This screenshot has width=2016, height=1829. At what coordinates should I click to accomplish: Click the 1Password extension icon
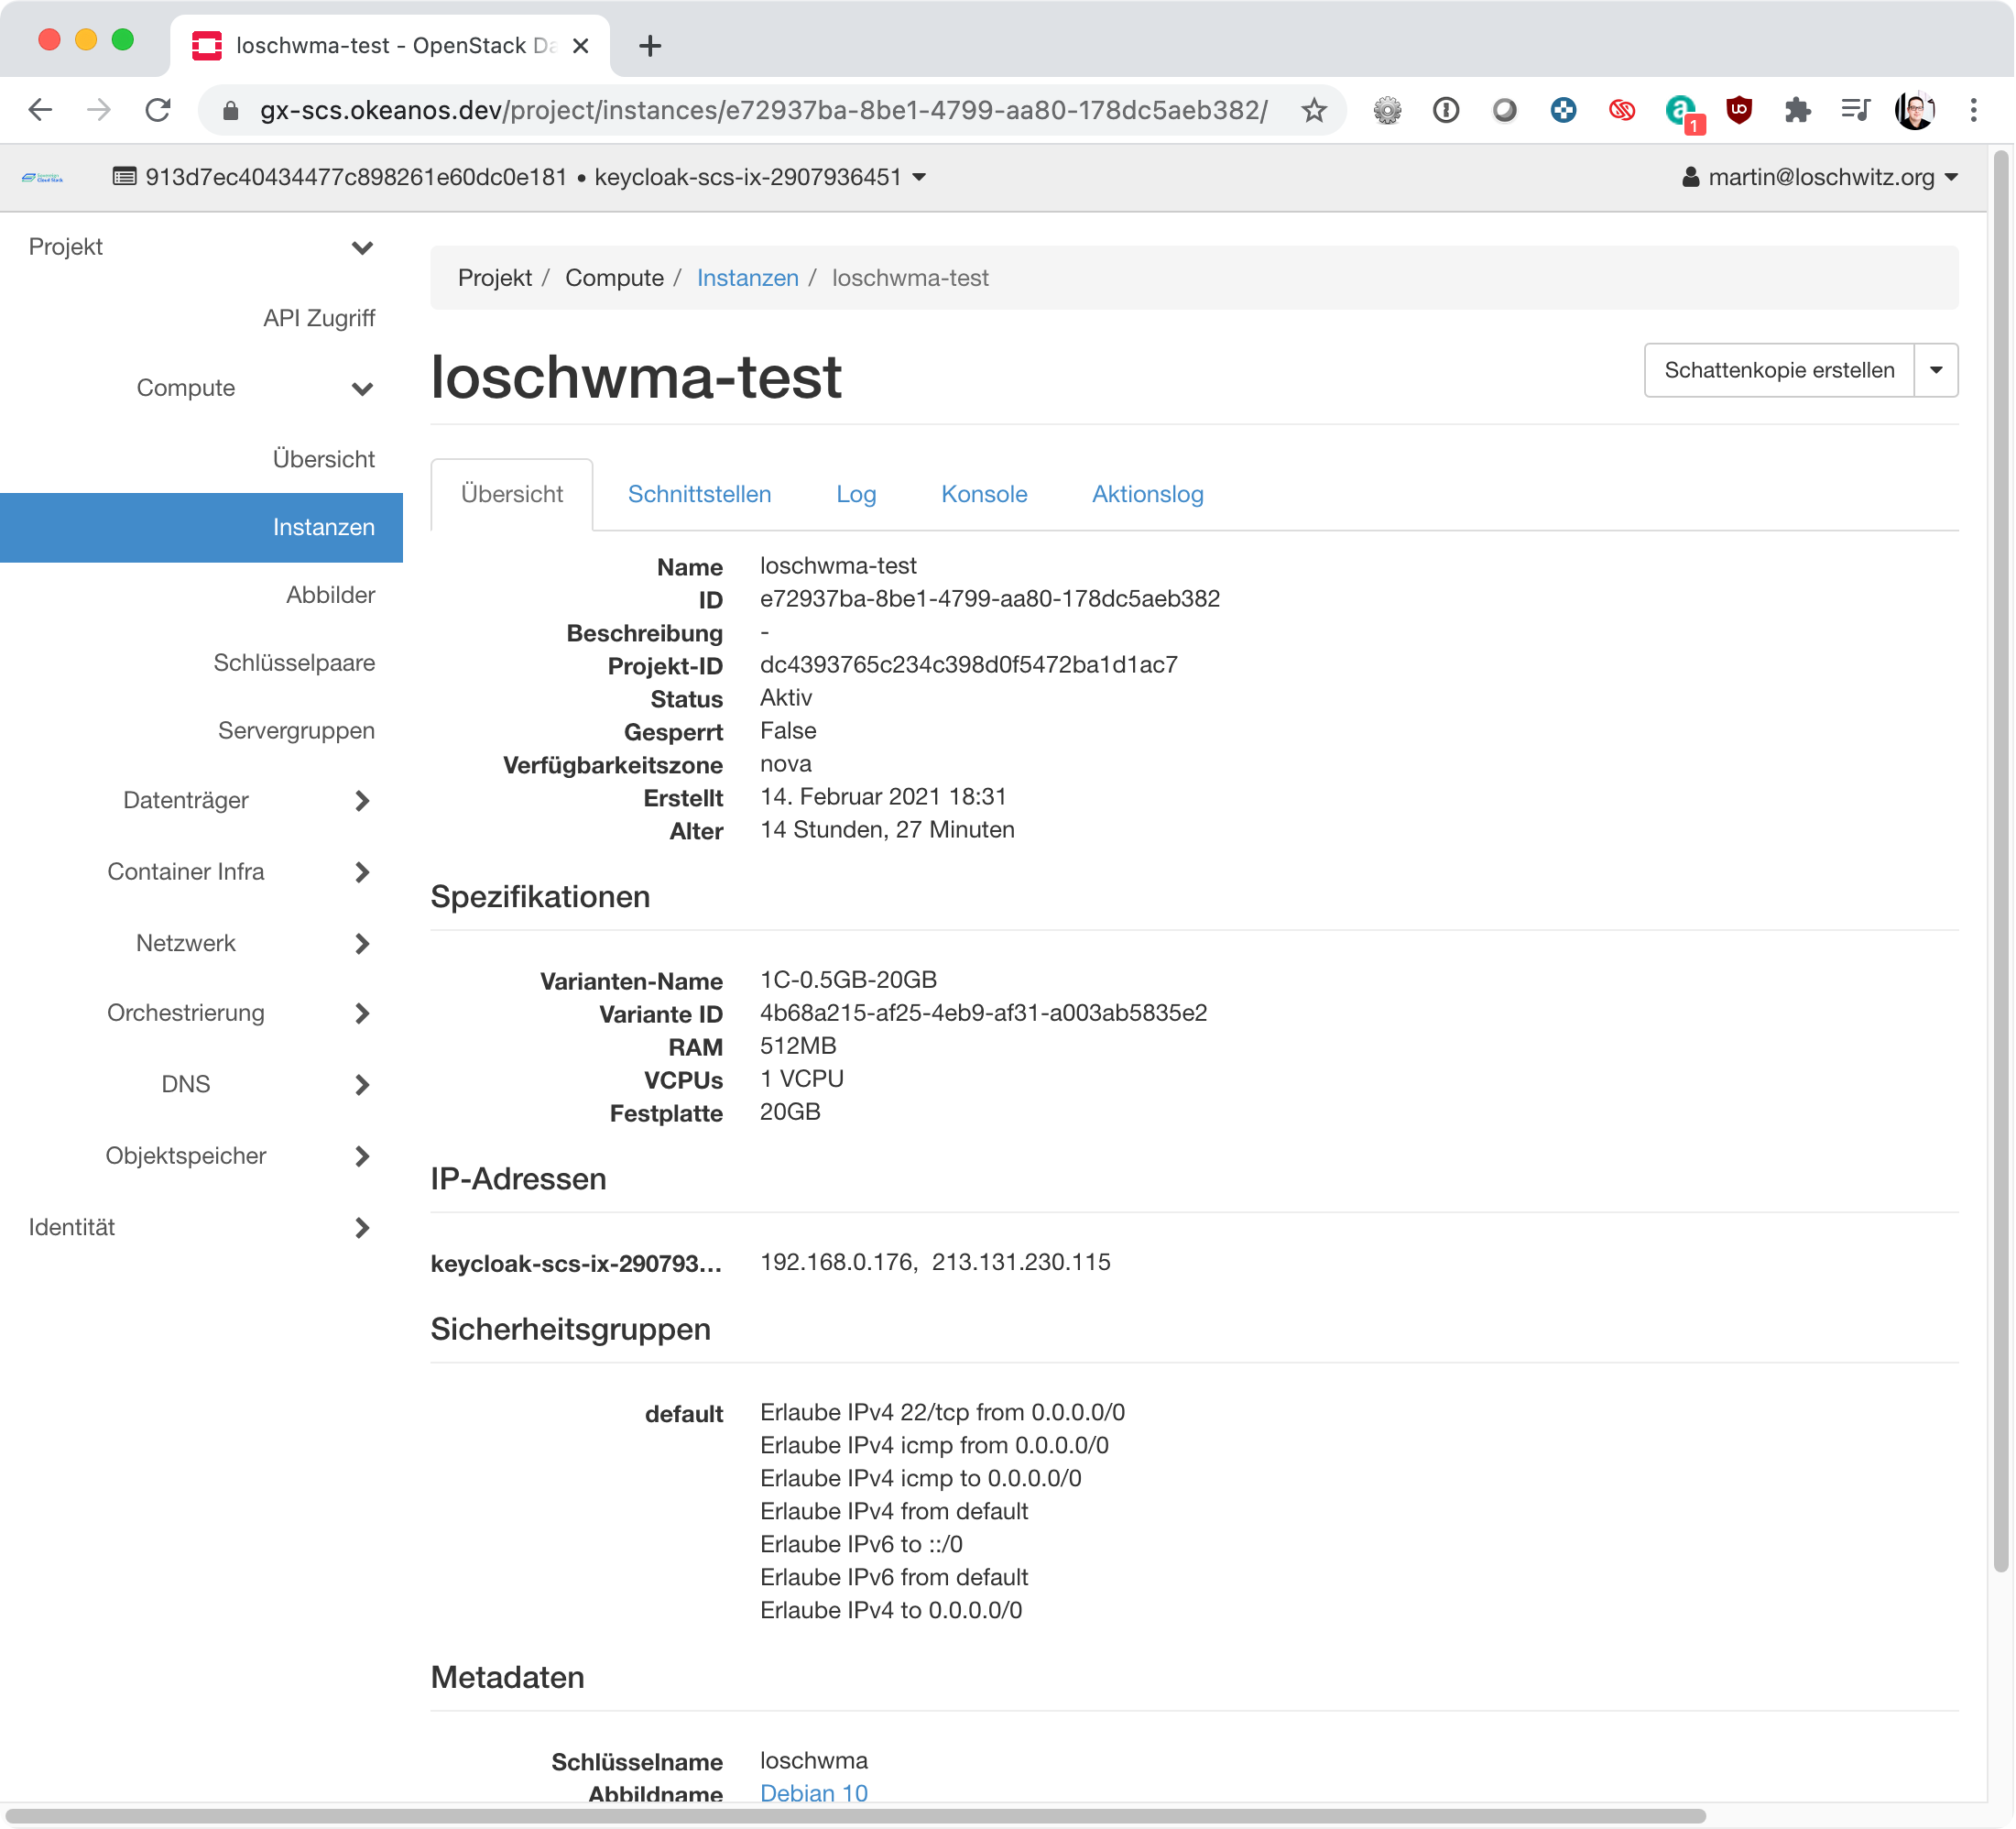pos(1446,110)
